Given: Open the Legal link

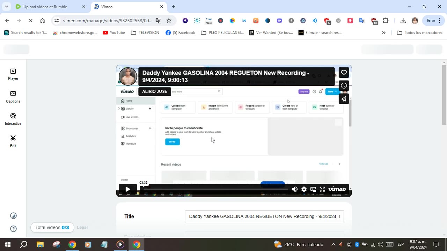Looking at the screenshot, I should click(82, 227).
